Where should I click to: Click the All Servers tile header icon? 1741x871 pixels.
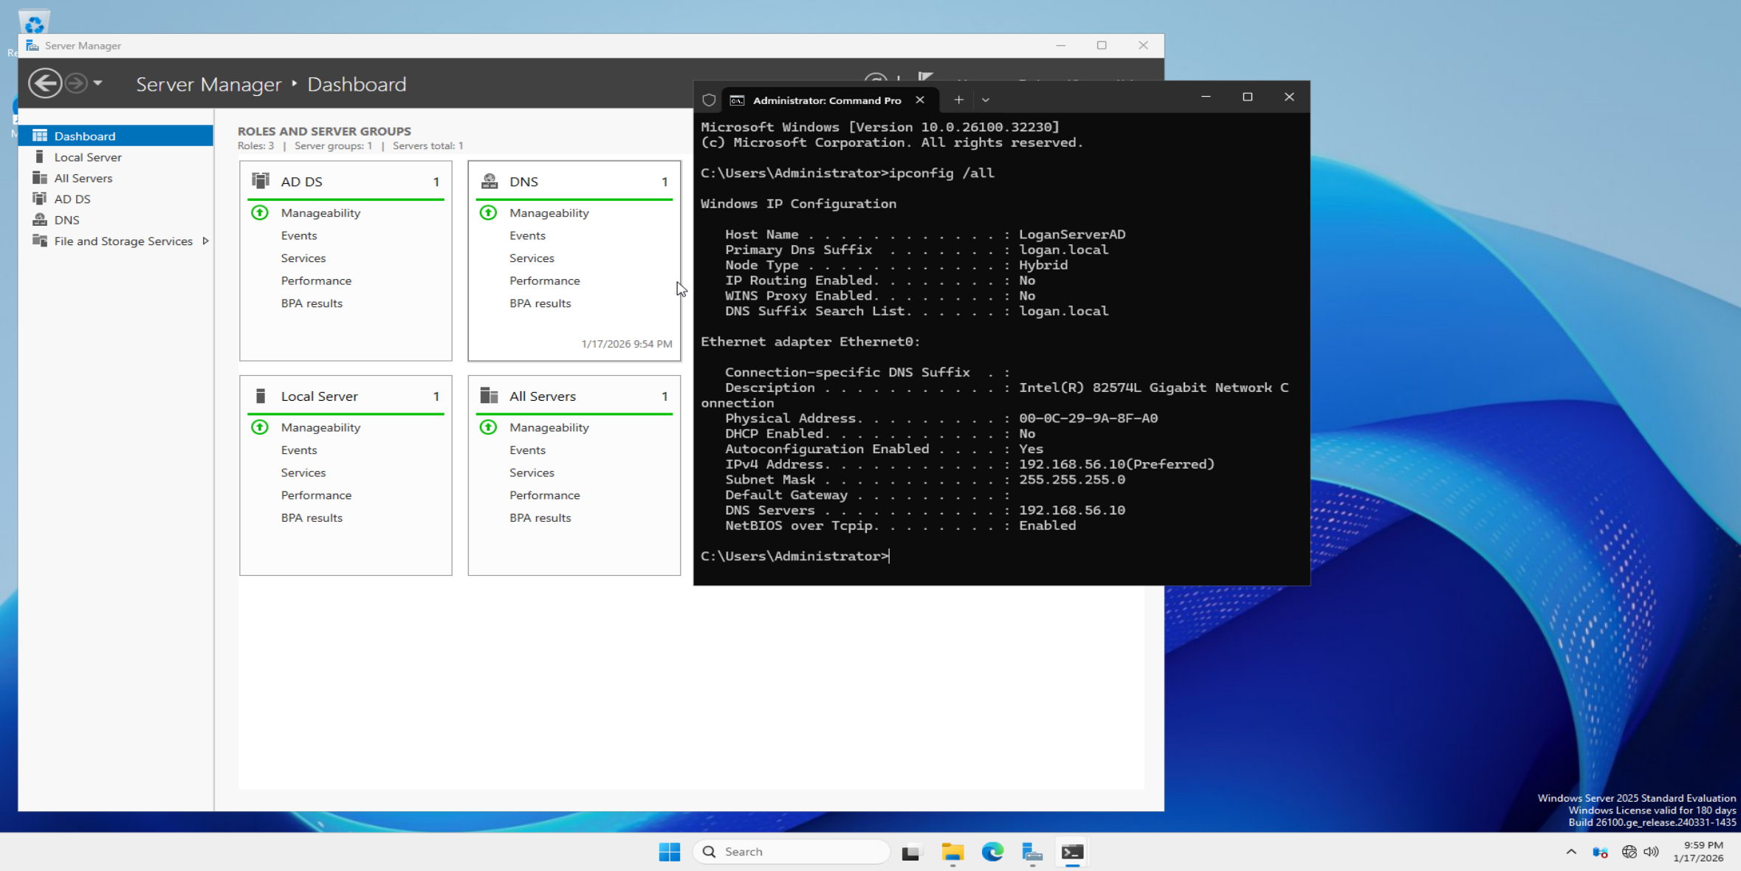tap(489, 396)
